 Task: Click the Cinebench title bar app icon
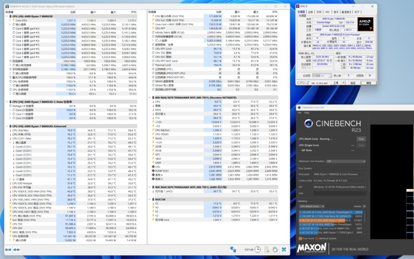(299, 108)
